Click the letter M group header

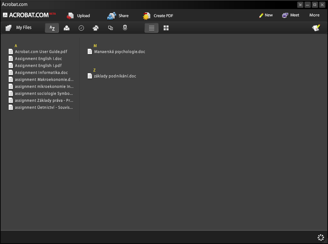click(95, 46)
